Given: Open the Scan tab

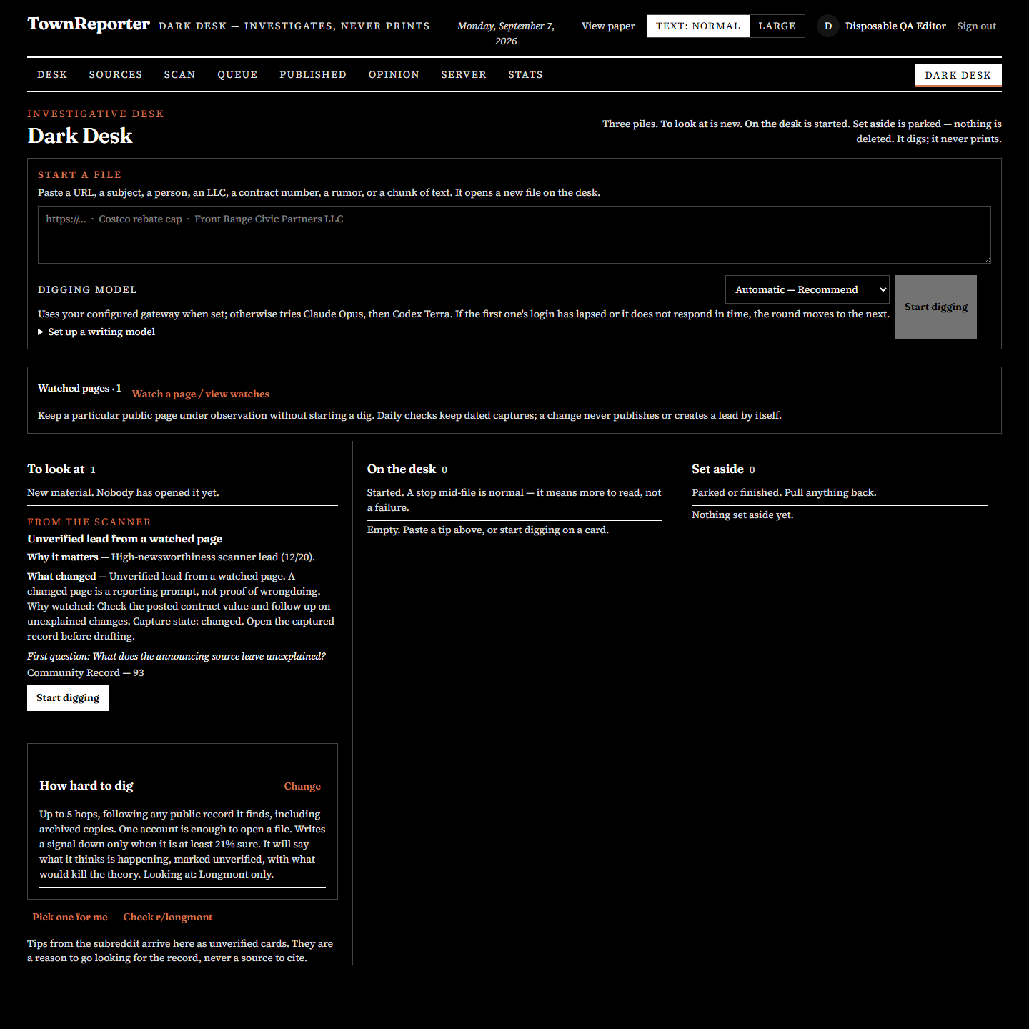Looking at the screenshot, I should [179, 74].
